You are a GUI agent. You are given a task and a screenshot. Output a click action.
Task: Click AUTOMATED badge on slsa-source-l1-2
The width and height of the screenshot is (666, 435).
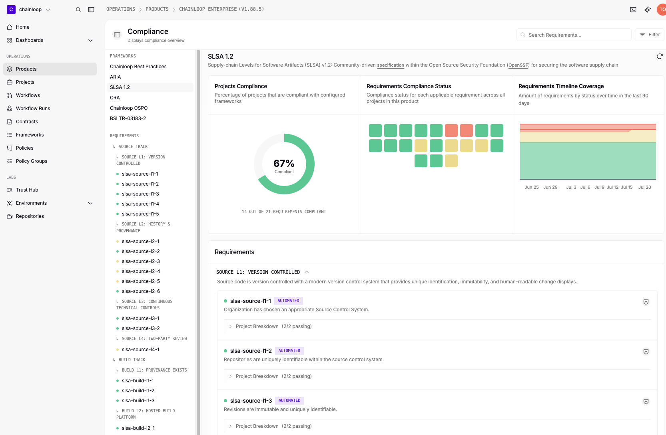(289, 351)
